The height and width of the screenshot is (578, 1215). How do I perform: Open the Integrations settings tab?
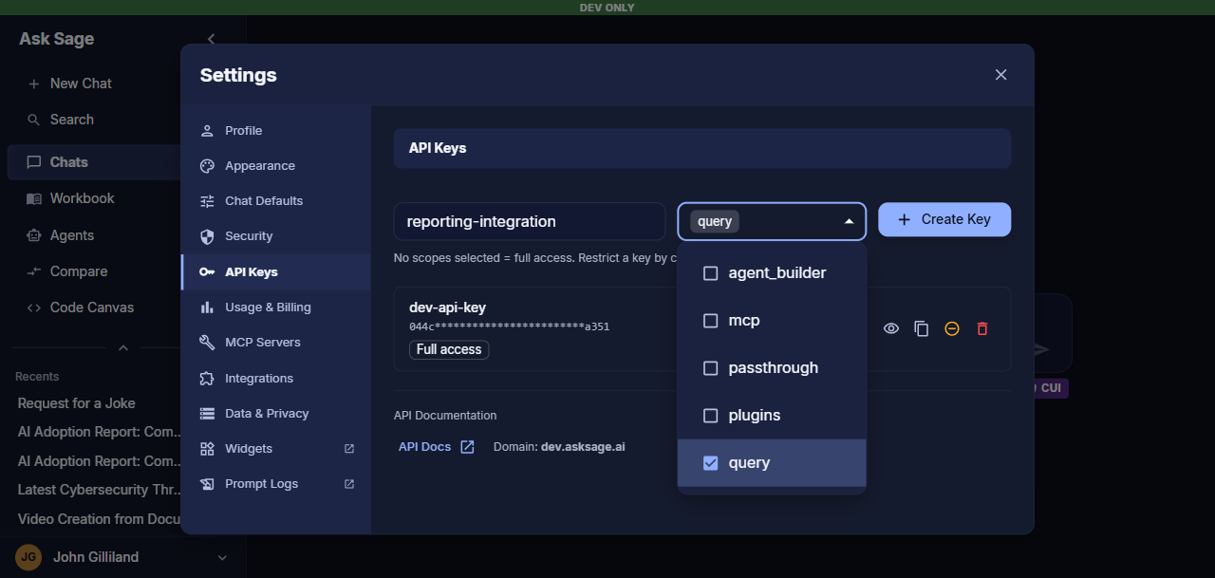click(x=275, y=379)
